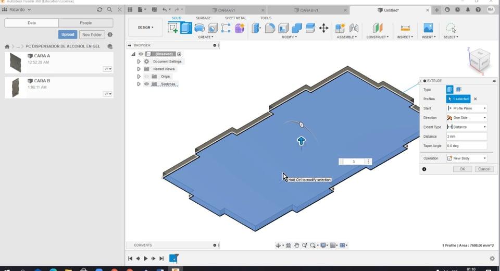The width and height of the screenshot is (500, 271).
Task: Select the Revolve tool
Action: point(199,28)
